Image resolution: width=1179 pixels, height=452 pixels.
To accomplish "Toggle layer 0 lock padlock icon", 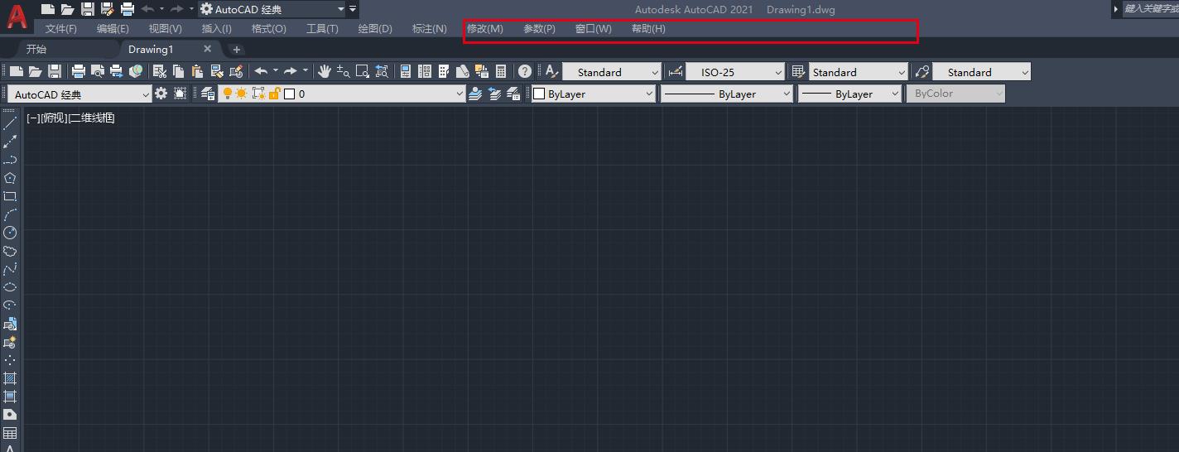I will pos(275,94).
